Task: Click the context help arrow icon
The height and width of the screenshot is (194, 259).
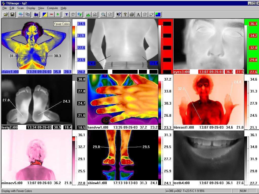Action: pos(118,14)
